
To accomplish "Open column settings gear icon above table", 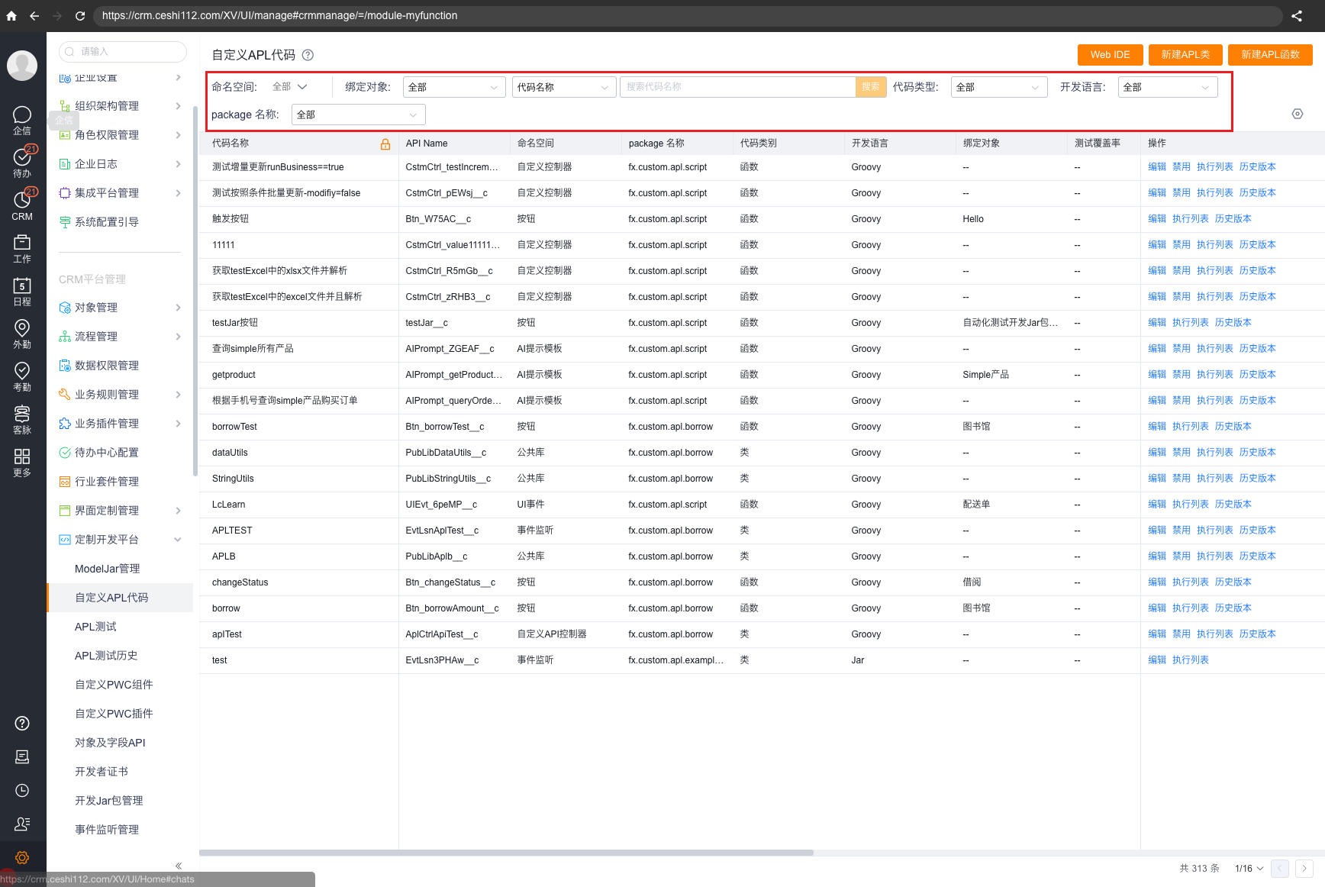I will click(x=1297, y=114).
